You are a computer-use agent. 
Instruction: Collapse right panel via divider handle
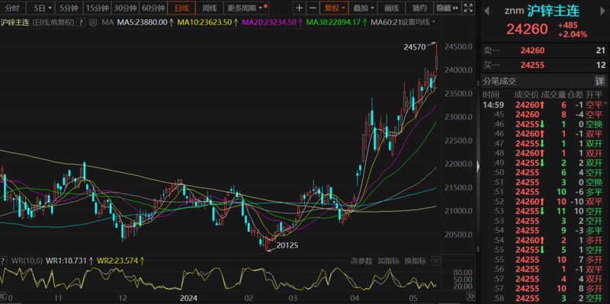tap(478, 166)
